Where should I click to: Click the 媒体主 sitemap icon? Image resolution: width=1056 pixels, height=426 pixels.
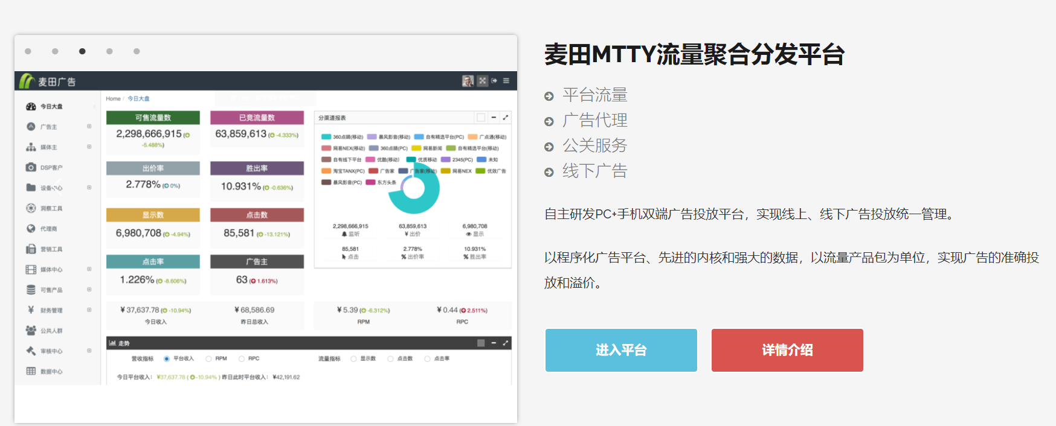pyautogui.click(x=31, y=147)
